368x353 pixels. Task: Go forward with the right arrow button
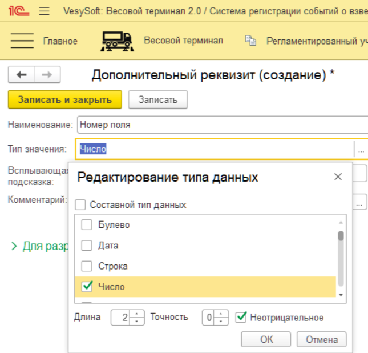coord(47,75)
